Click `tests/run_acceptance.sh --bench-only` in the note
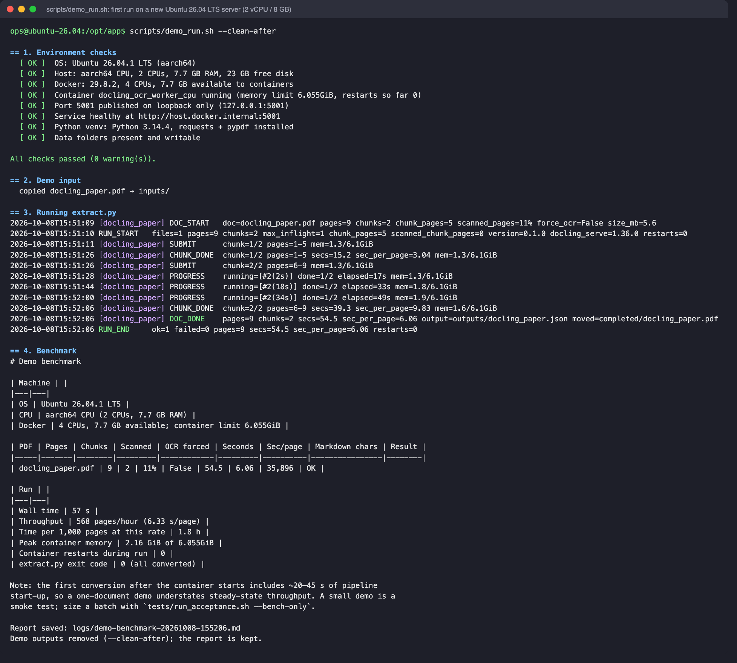The image size is (737, 663). (x=227, y=606)
